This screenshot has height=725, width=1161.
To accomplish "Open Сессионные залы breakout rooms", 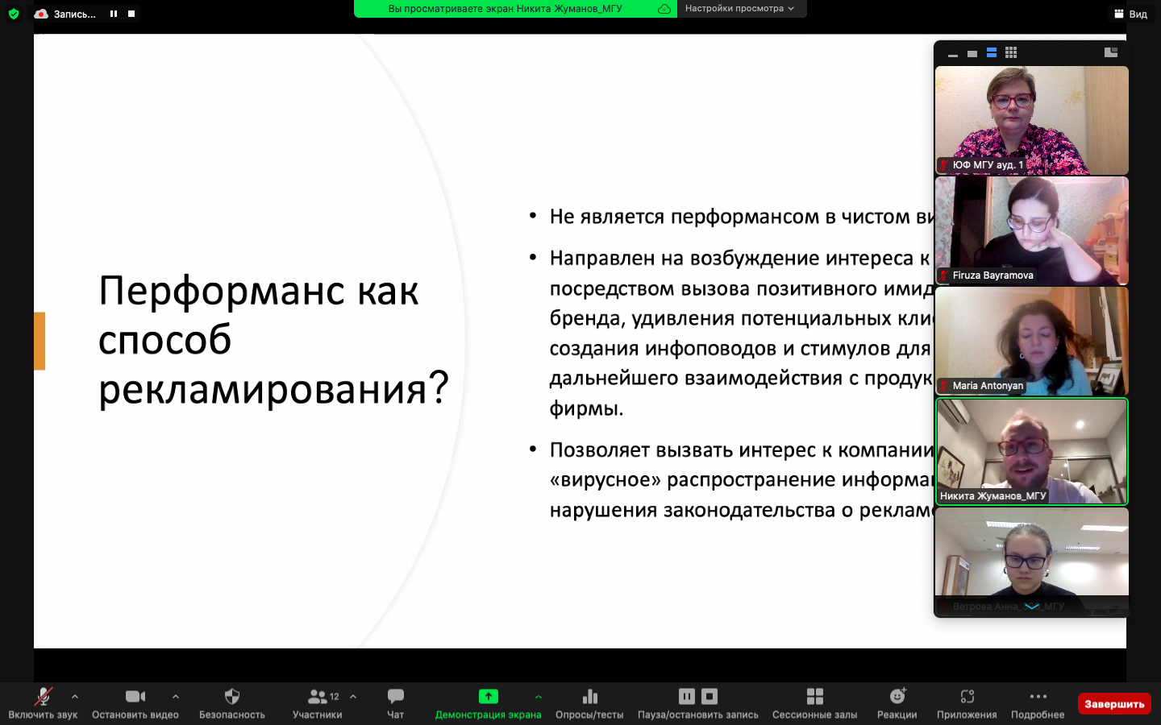I will coord(815,702).
